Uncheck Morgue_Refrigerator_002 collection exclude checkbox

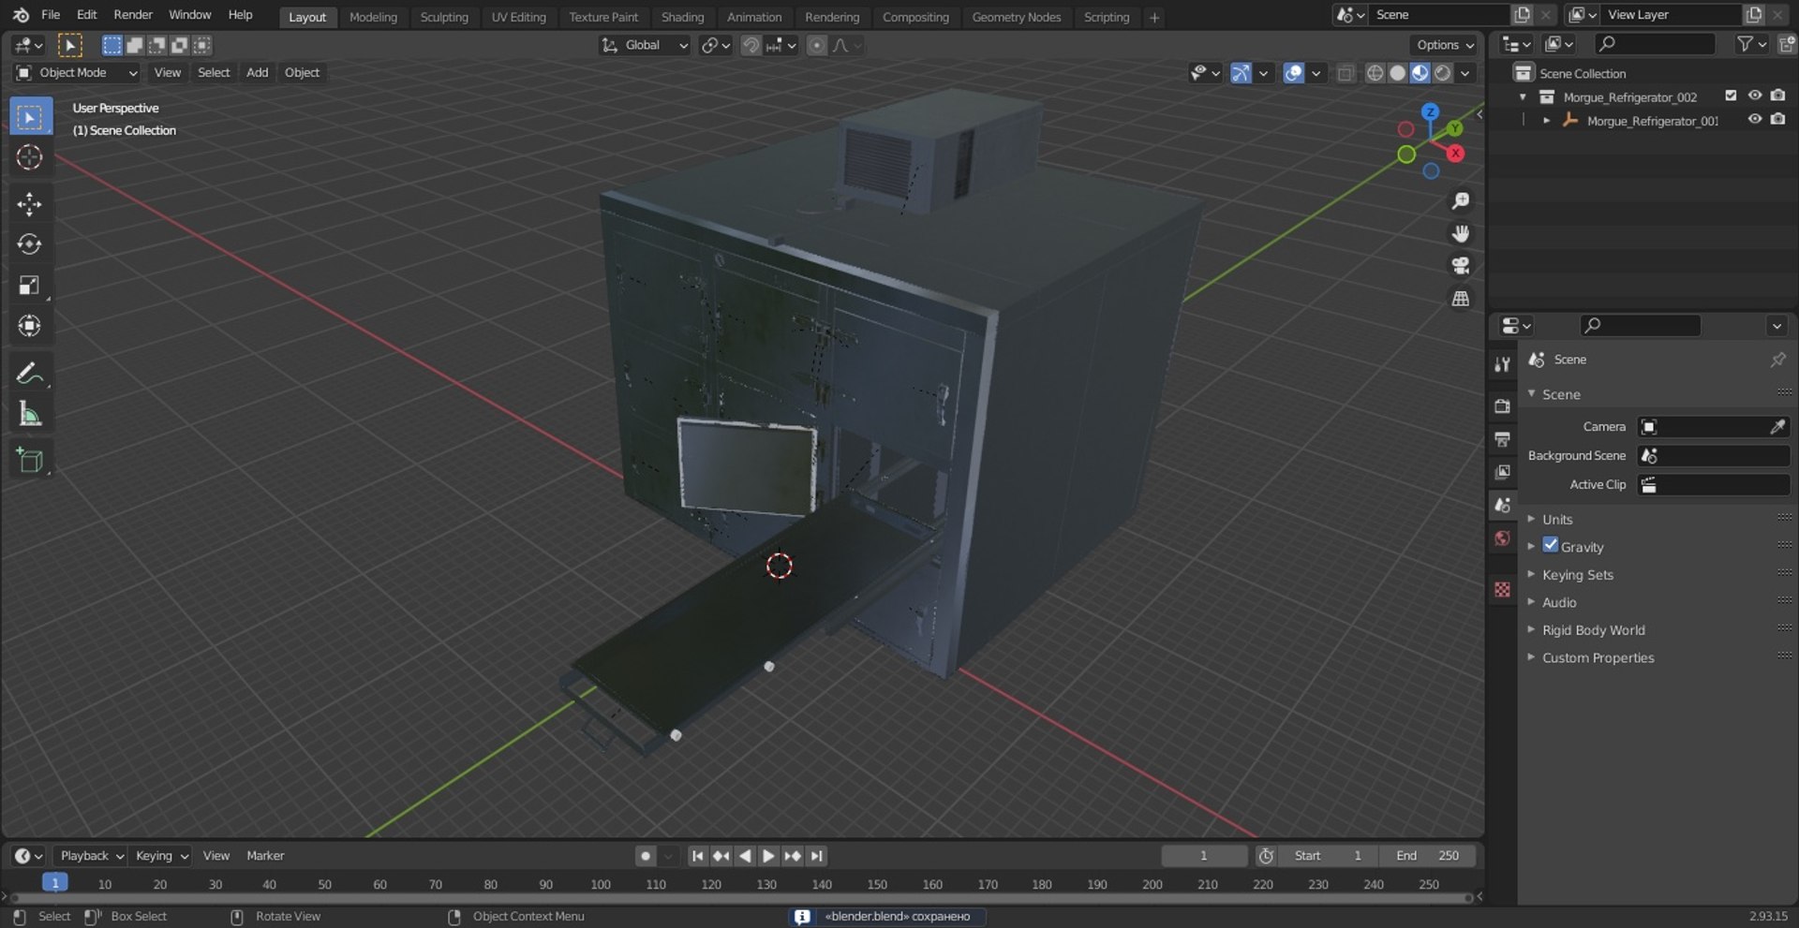click(x=1731, y=96)
